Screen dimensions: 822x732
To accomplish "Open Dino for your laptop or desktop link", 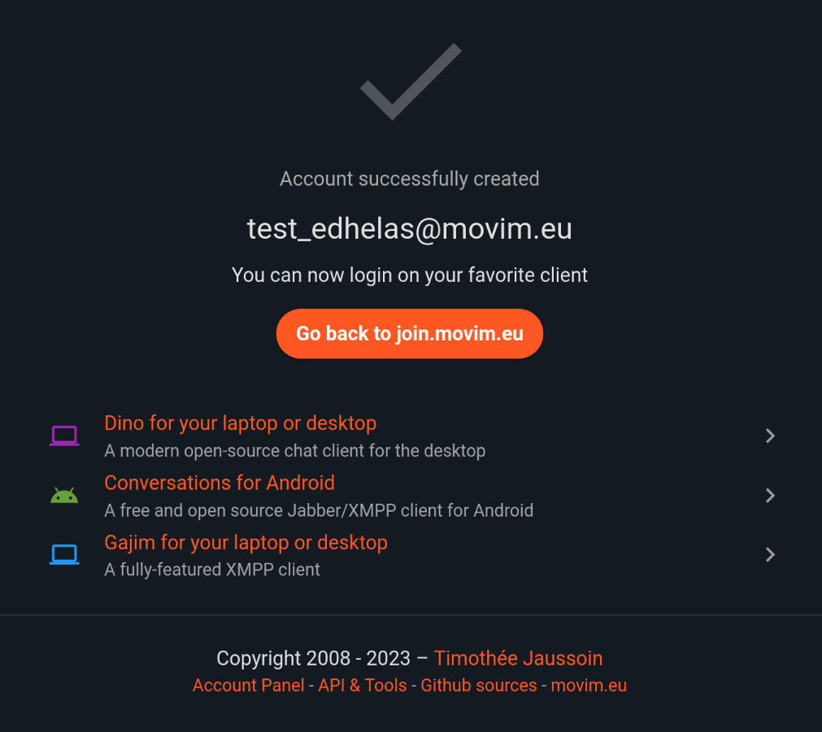I will coord(240,423).
